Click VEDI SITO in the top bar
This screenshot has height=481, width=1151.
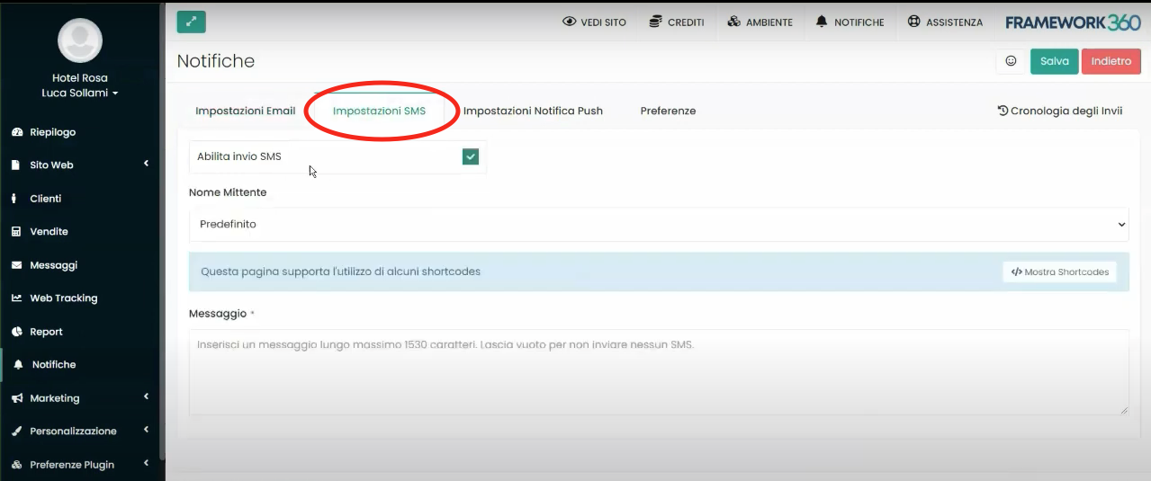click(x=594, y=22)
